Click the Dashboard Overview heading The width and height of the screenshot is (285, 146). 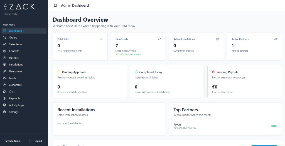click(80, 20)
